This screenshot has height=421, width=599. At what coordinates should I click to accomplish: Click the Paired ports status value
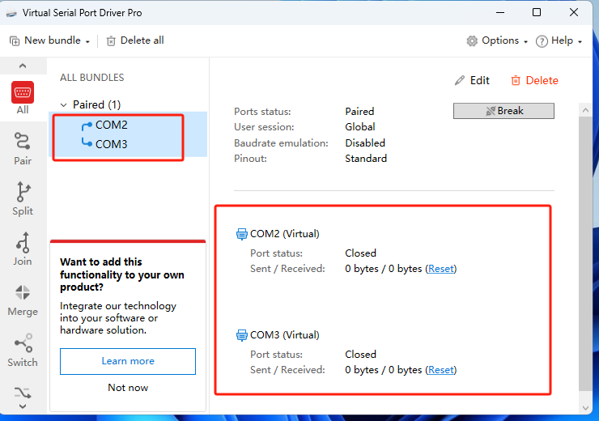359,112
